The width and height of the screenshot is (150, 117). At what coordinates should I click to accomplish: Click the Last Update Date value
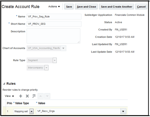(124, 52)
